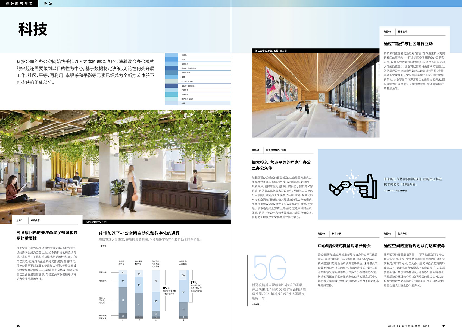Click the 显著加快 chart legend label
Image resolution: width=462 pixels, height=336 pixels.
click(x=102, y=272)
